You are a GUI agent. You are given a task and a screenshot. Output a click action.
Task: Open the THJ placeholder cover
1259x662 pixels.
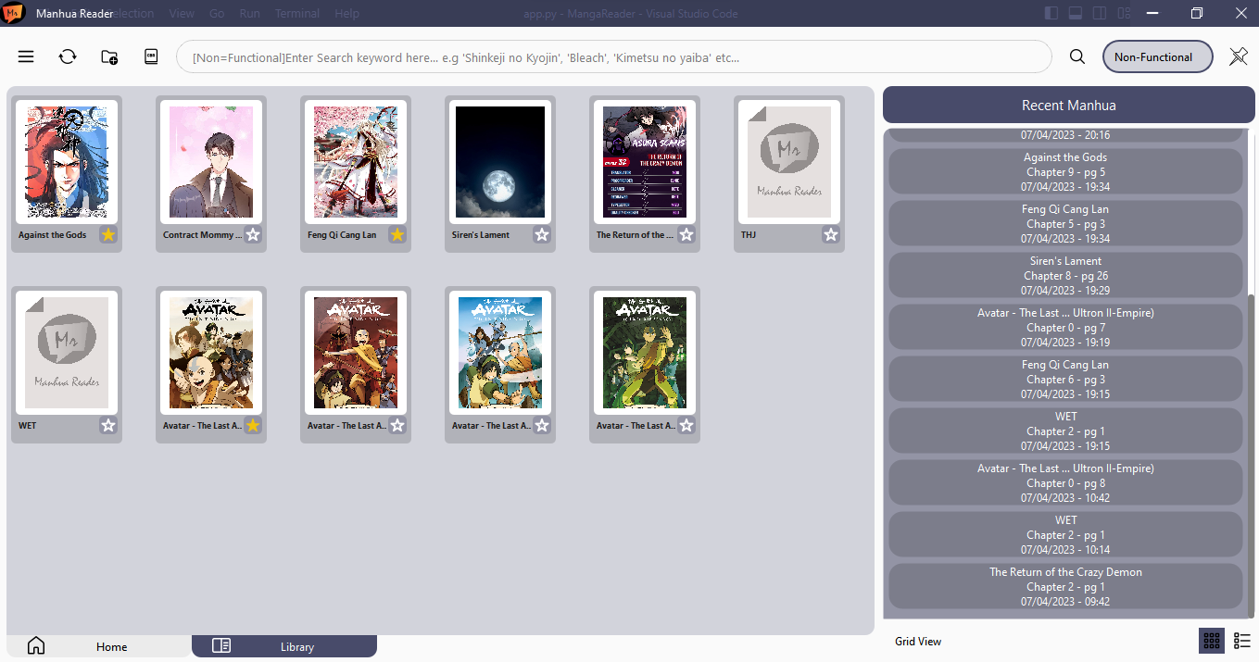(x=789, y=162)
